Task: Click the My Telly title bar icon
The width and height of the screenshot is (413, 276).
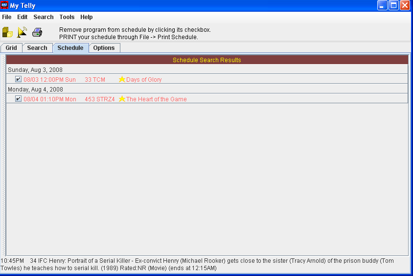Action: coord(5,5)
